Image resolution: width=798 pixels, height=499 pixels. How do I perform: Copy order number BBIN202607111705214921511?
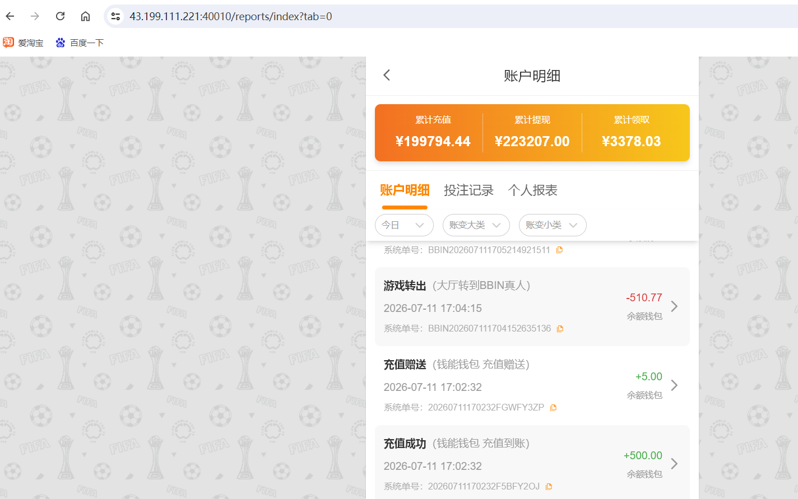(559, 250)
